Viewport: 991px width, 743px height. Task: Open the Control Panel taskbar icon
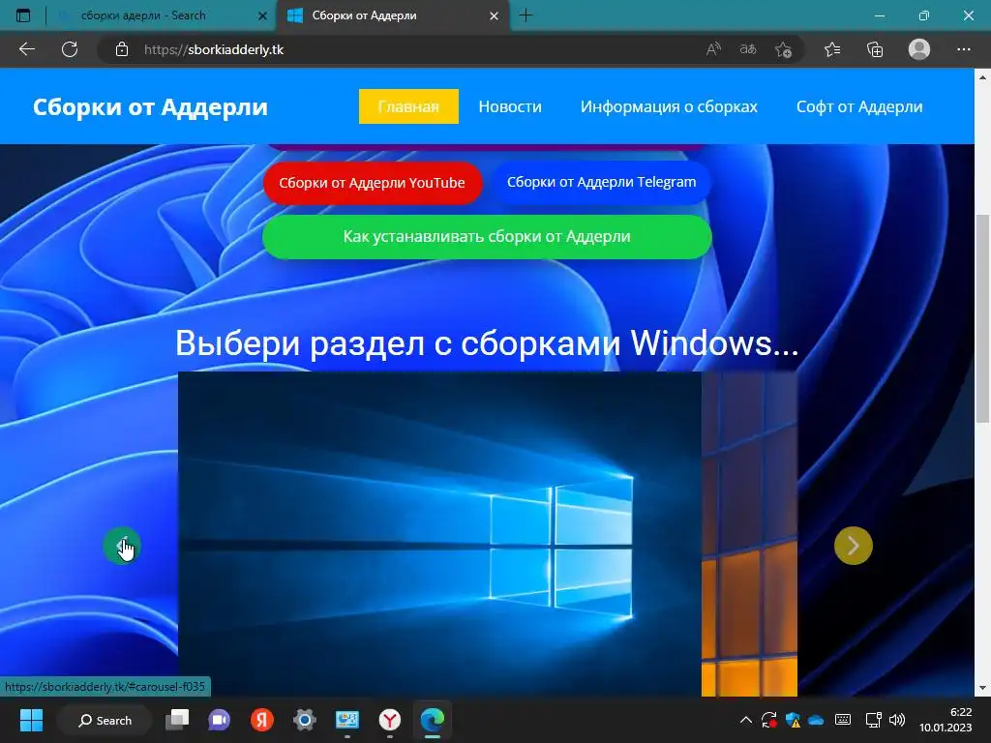pyautogui.click(x=347, y=720)
